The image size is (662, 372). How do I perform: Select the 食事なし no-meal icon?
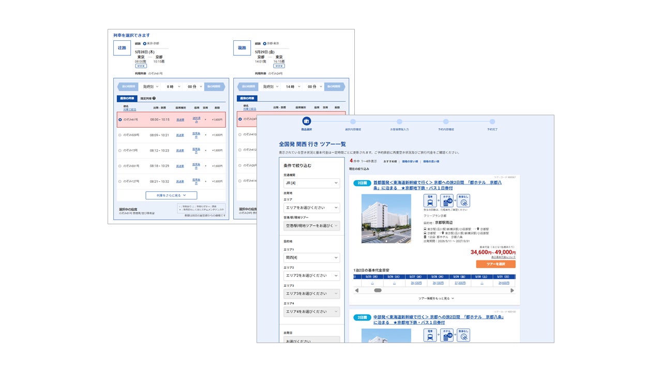462,200
